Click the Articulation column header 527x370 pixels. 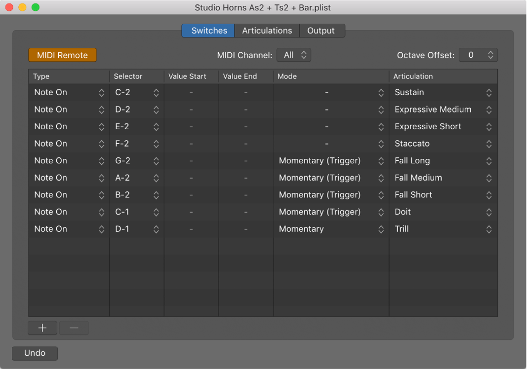click(443, 76)
